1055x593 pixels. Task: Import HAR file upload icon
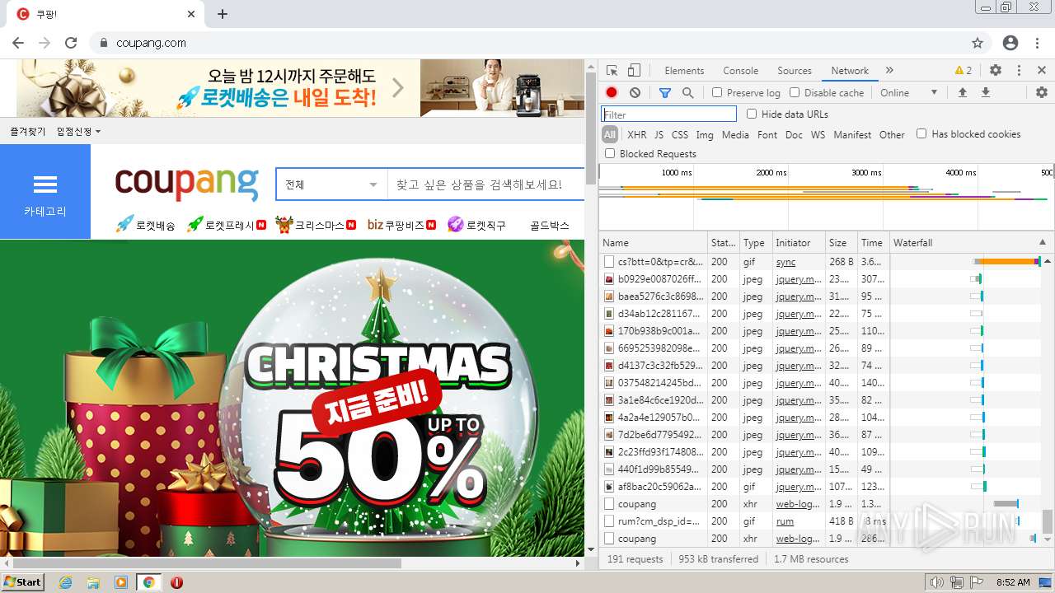[x=962, y=93]
